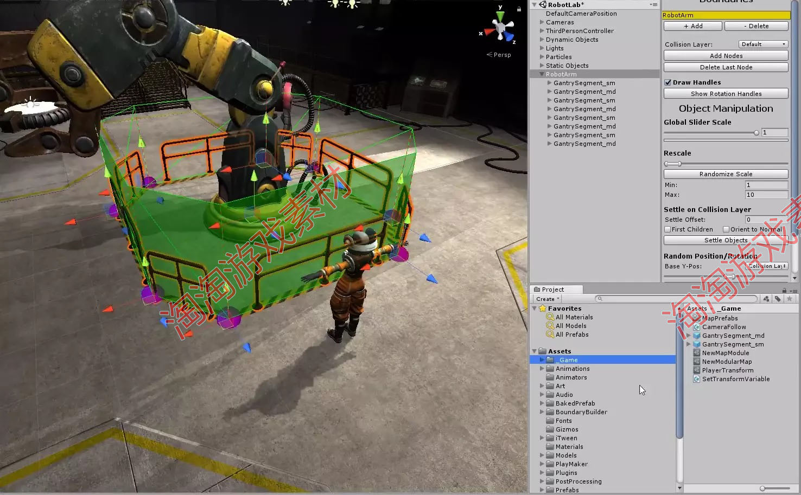Open the Create dropdown in Project panel
This screenshot has width=801, height=495.
548,299
